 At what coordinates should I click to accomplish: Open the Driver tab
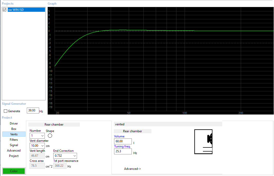tap(14, 124)
